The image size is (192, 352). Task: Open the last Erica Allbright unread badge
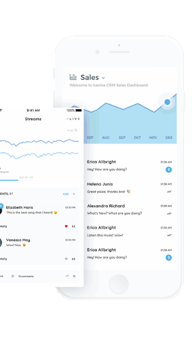pyautogui.click(x=169, y=257)
